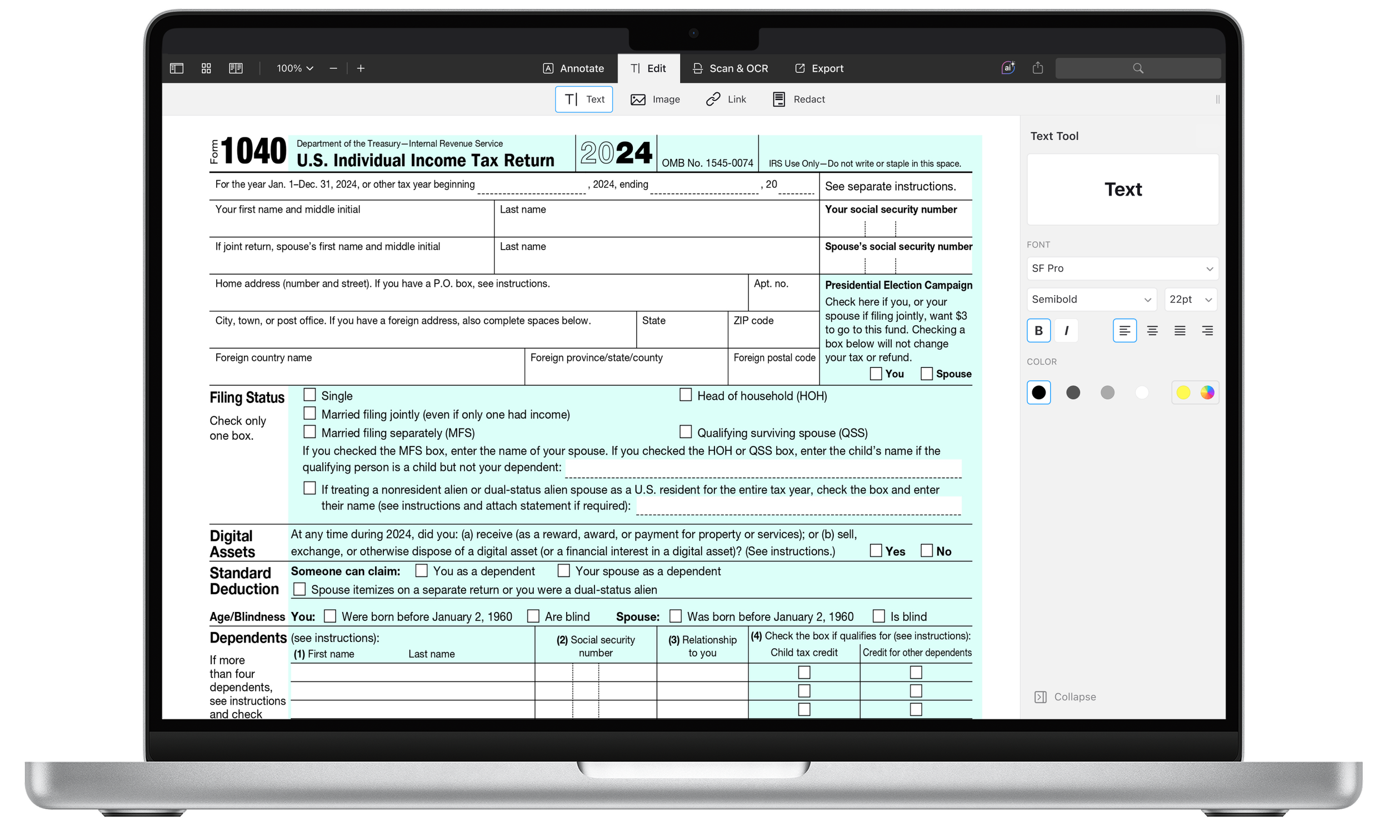Viewport: 1389px width, 826px height.
Task: Expand the Semibold font weight dropdown
Action: click(1091, 300)
